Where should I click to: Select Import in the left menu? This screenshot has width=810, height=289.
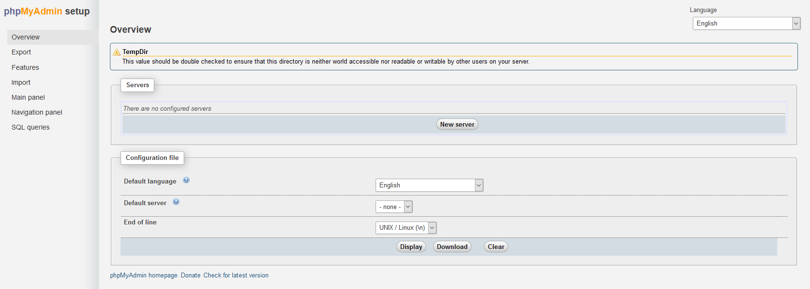[x=21, y=82]
